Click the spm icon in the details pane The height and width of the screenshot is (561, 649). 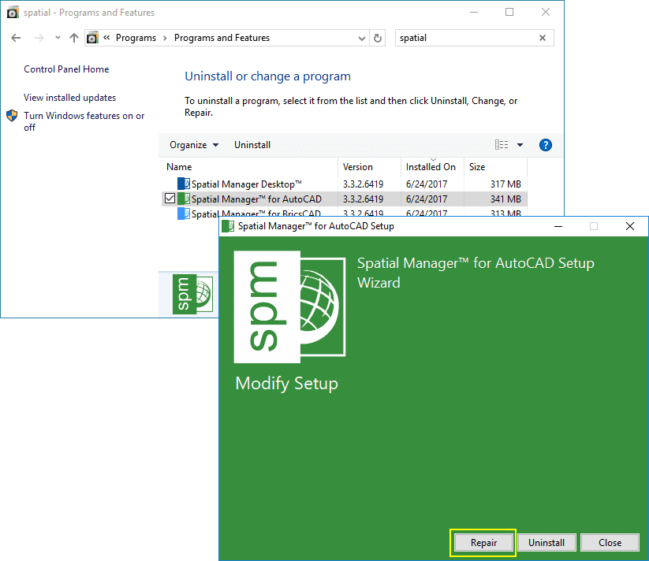click(x=193, y=294)
